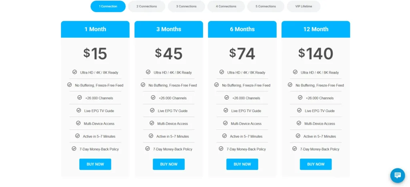410x187 pixels.
Task: Switch to the 2 Connections tab
Action: [x=147, y=6]
